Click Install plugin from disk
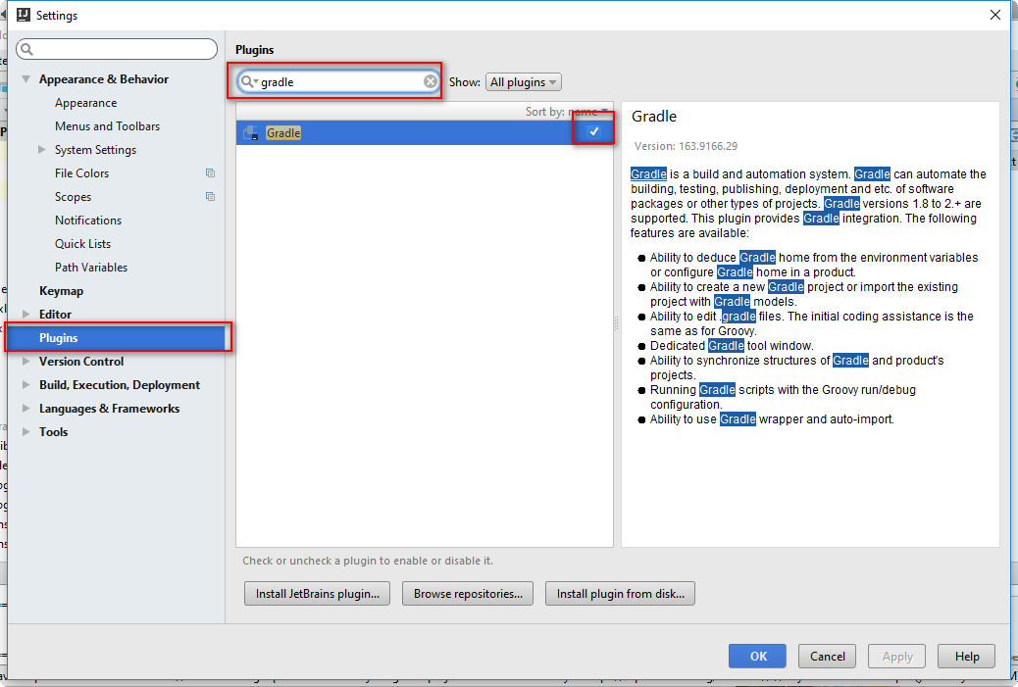The height and width of the screenshot is (687, 1018). pyautogui.click(x=620, y=593)
